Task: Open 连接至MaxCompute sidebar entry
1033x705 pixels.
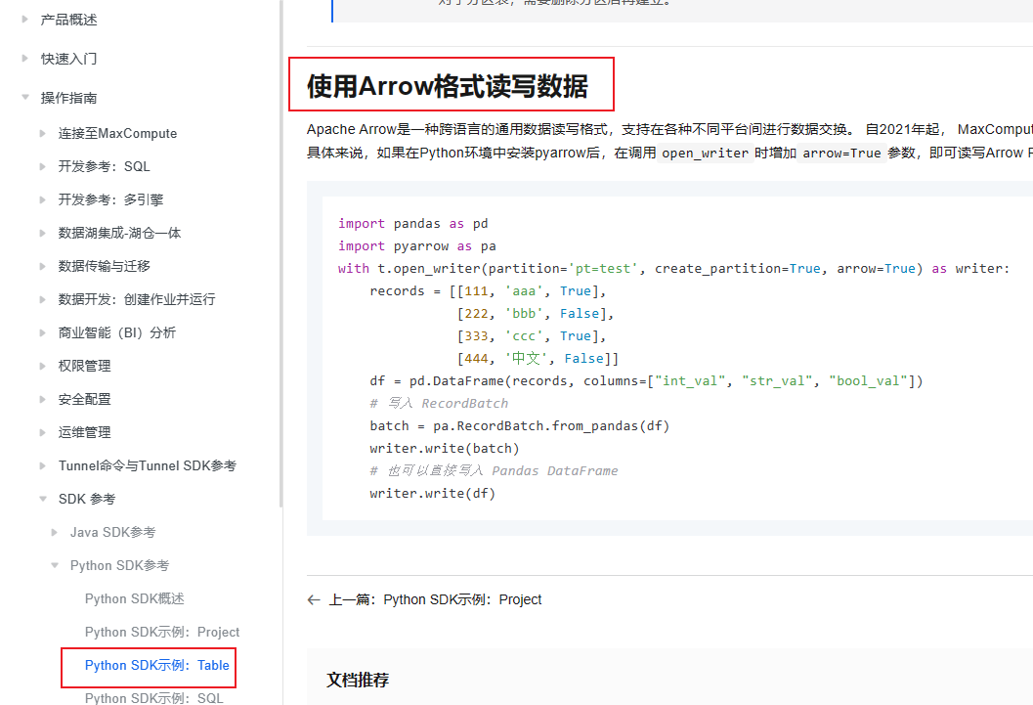Action: tap(118, 133)
